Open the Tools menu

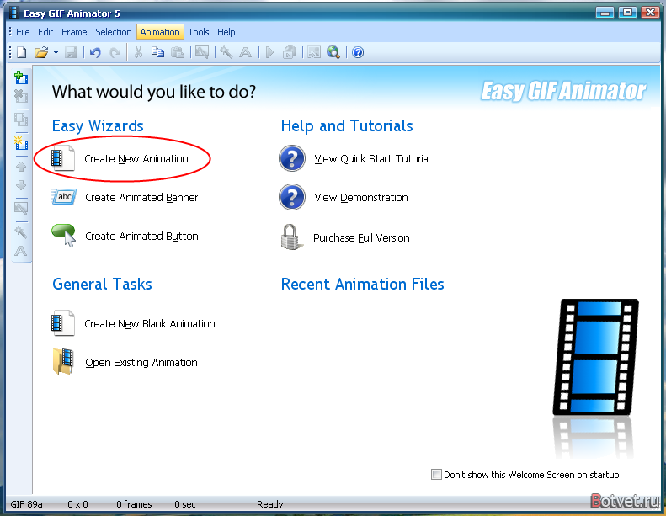pyautogui.click(x=199, y=32)
